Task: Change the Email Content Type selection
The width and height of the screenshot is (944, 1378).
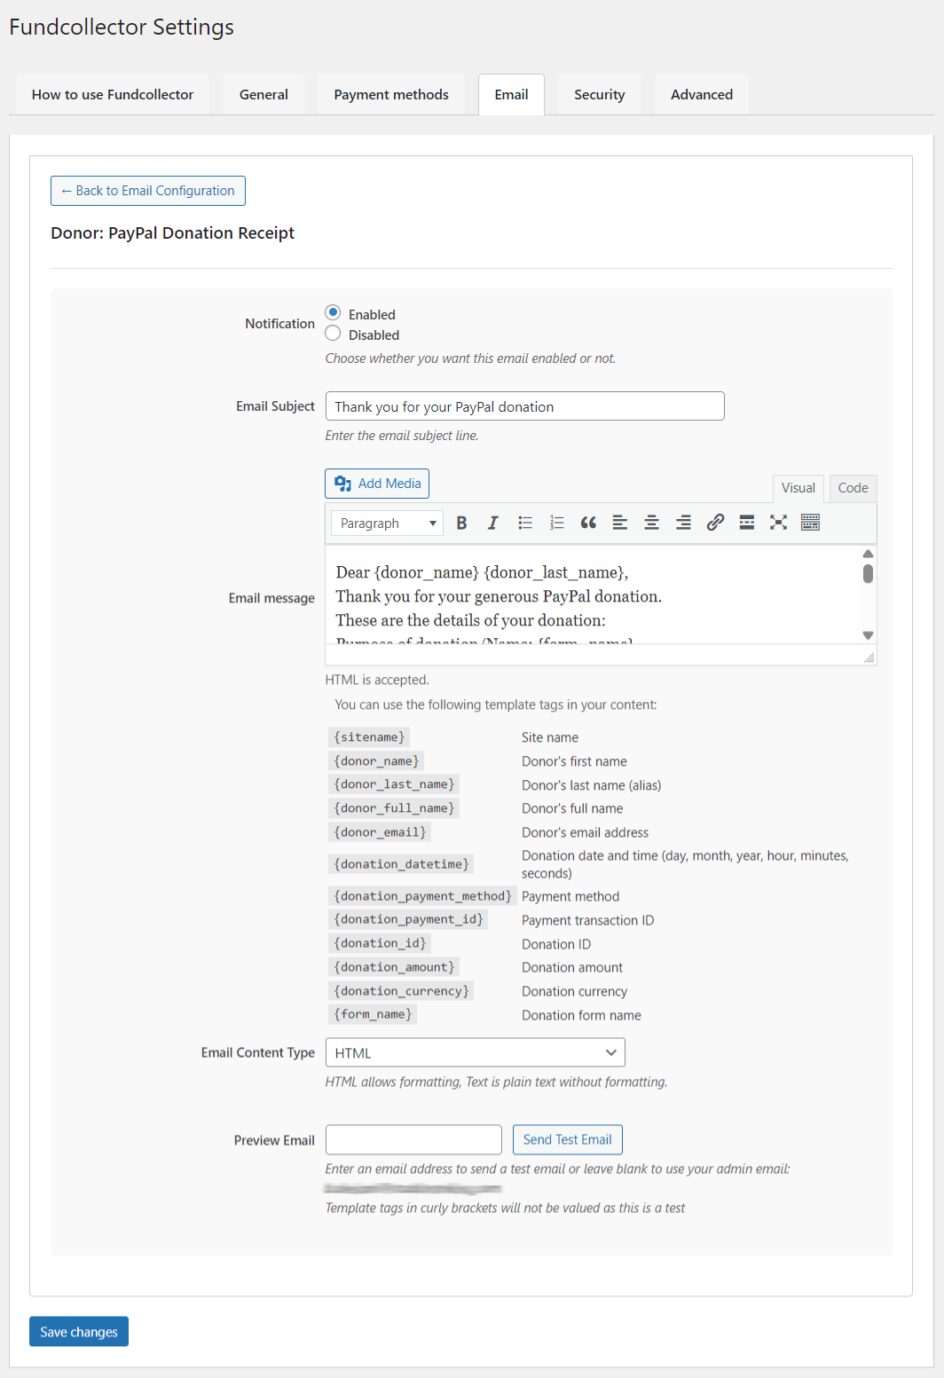Action: [475, 1051]
